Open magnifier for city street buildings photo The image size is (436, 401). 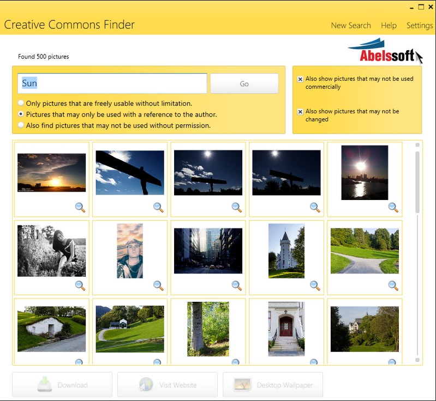tap(236, 285)
